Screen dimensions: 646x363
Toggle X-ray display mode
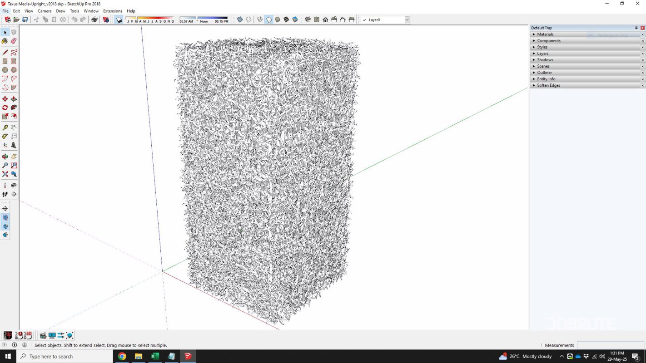(240, 20)
